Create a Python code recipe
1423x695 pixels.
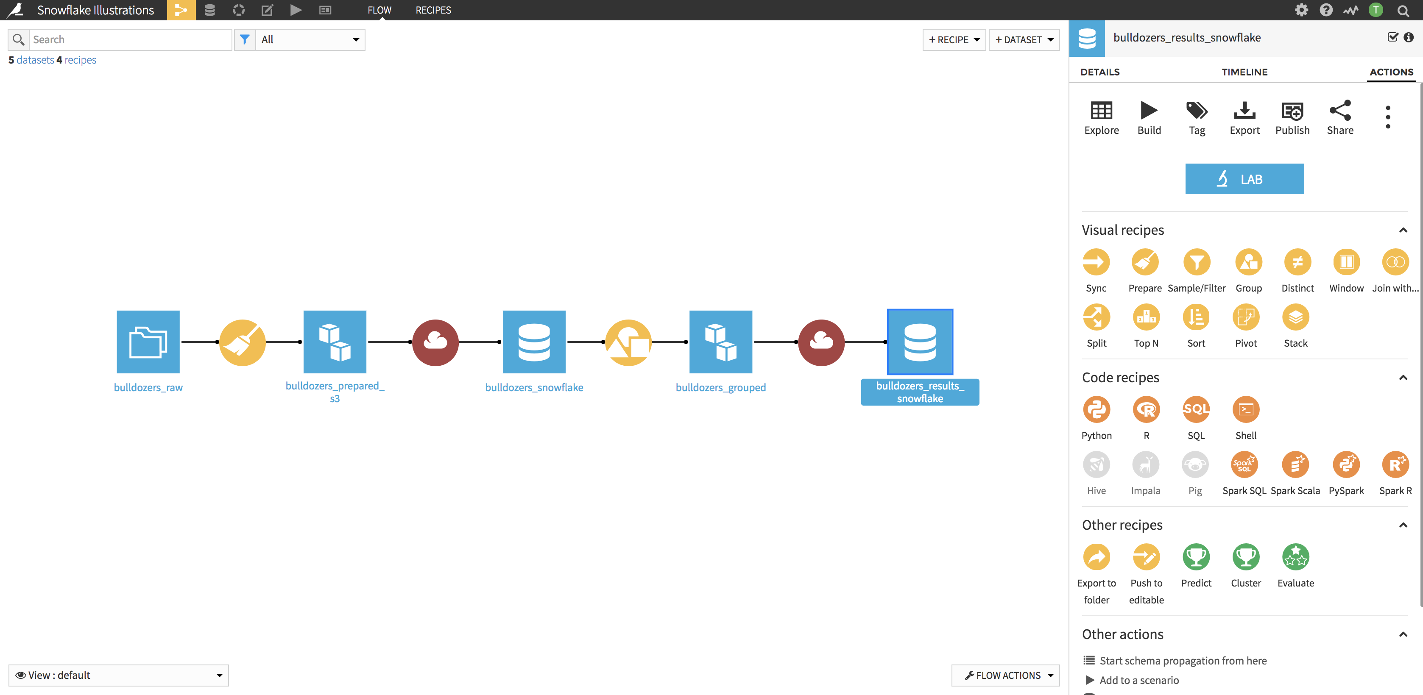coord(1097,409)
